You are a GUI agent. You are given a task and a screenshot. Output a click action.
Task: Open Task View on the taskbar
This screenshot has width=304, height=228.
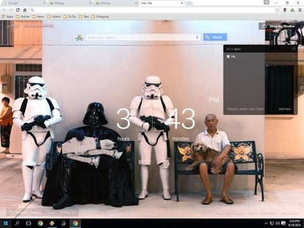pos(28,223)
